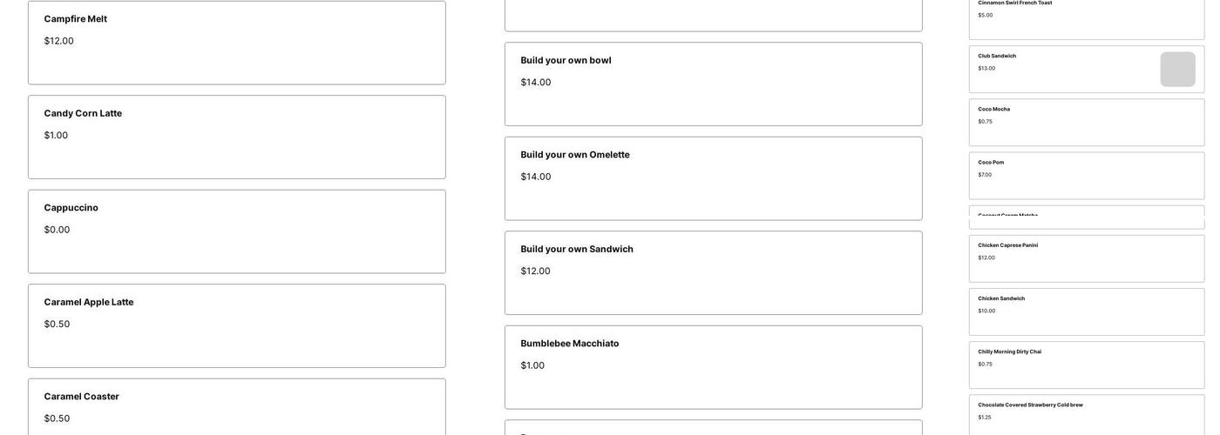
Task: Click the Coconut Cream Matcha card
Action: [x=1086, y=217]
